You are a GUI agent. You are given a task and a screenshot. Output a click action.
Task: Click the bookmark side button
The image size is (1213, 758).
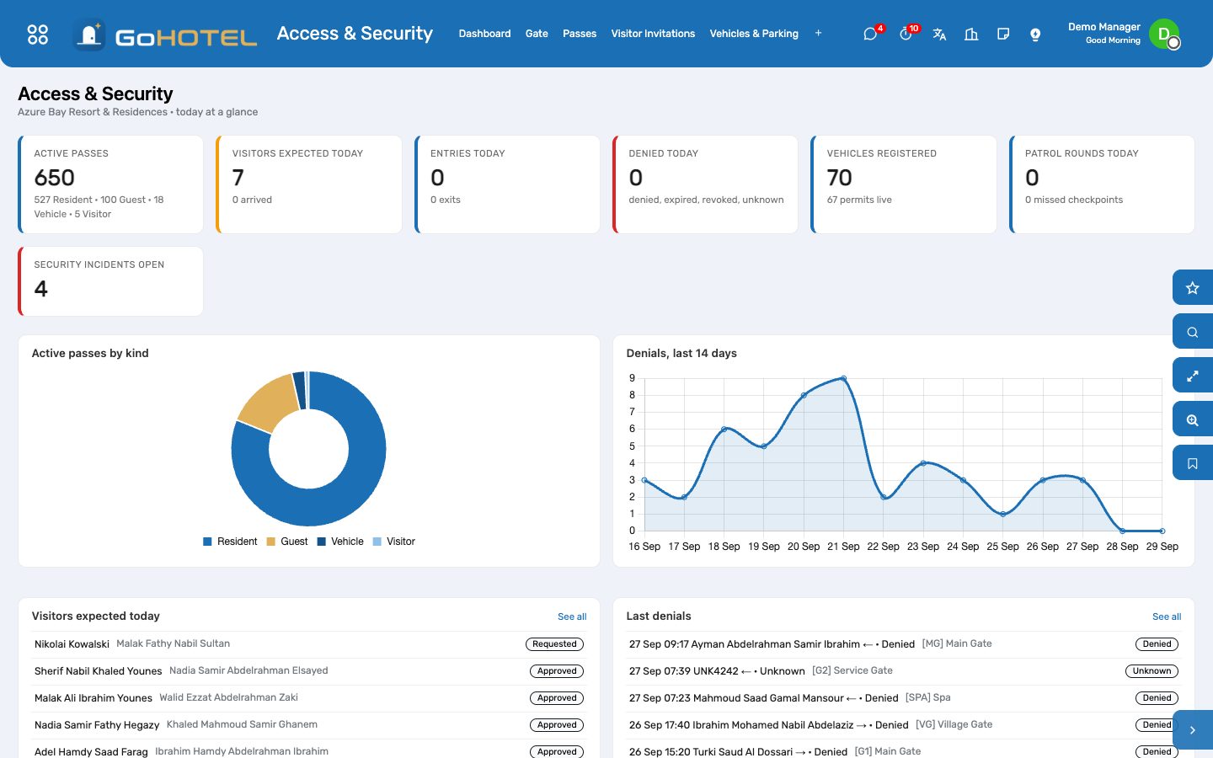coord(1193,463)
